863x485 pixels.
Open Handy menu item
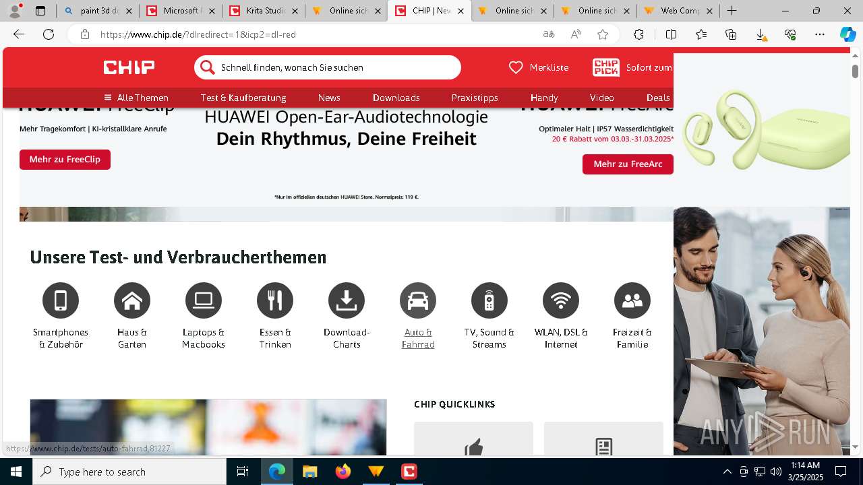coord(544,98)
